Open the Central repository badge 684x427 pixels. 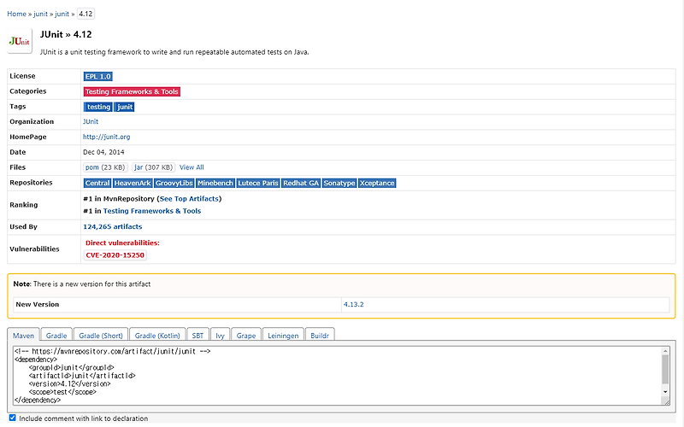pyautogui.click(x=97, y=183)
